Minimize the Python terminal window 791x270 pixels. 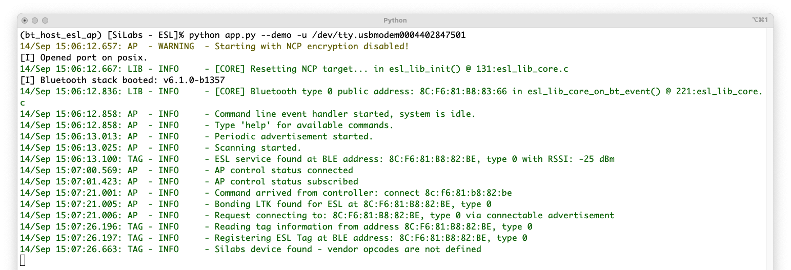pyautogui.click(x=35, y=20)
